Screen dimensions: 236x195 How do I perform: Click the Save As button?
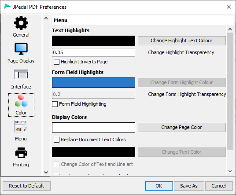[189, 186]
